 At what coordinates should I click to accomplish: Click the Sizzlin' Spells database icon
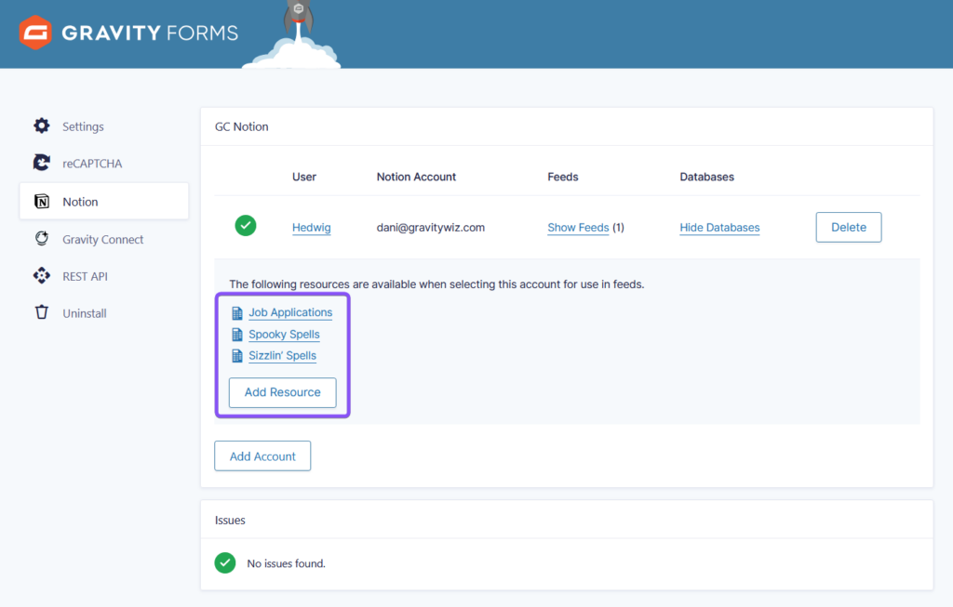(237, 356)
